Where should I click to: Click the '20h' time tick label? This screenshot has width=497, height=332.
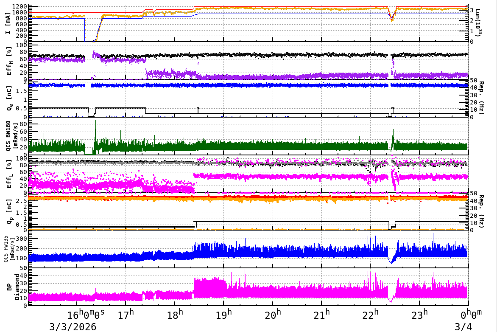(x=273, y=315)
